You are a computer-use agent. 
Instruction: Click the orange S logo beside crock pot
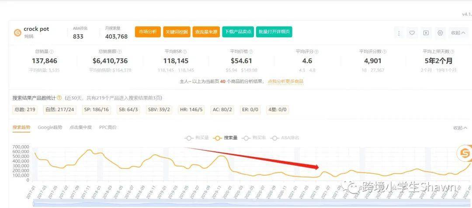pos(17,32)
